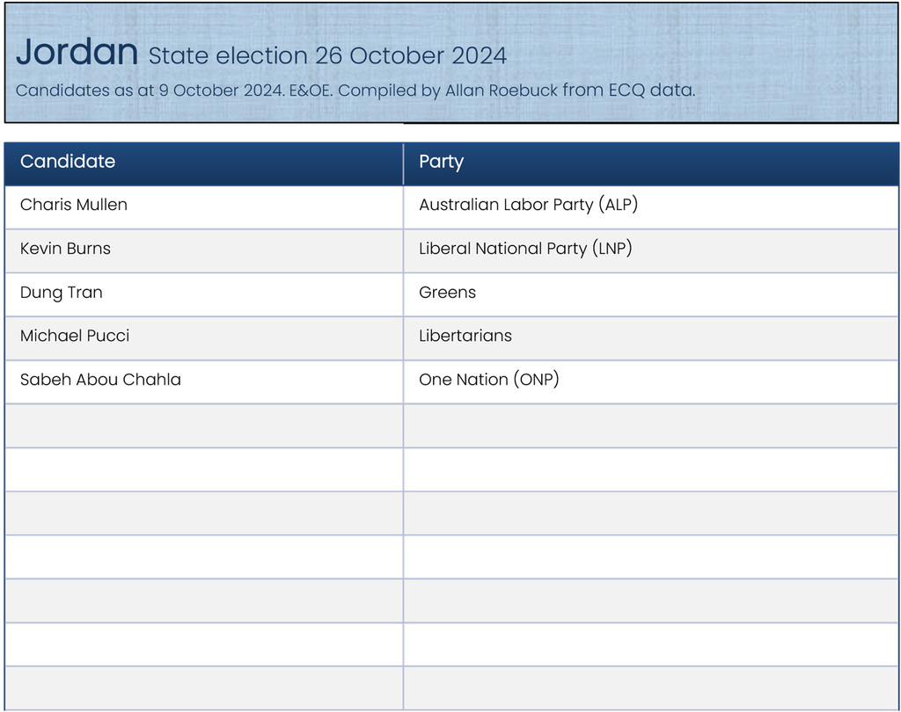Click the Party column header
Image resolution: width=901 pixels, height=712 pixels.
441,162
